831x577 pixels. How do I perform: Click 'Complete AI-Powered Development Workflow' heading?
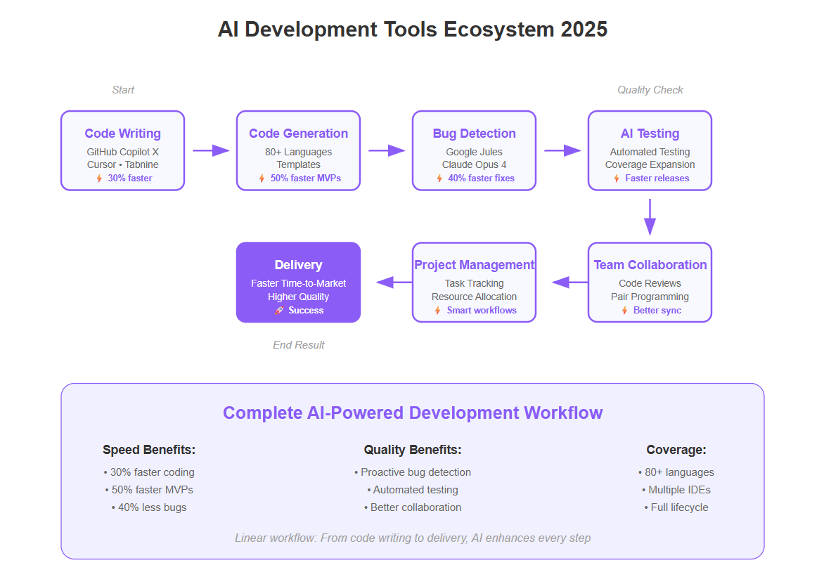[x=413, y=413]
